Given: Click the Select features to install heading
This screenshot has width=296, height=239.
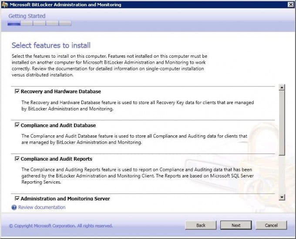Looking at the screenshot, I should (51, 45).
